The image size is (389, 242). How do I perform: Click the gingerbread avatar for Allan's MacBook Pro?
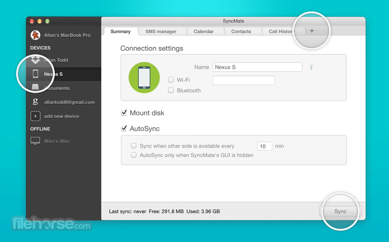point(35,35)
